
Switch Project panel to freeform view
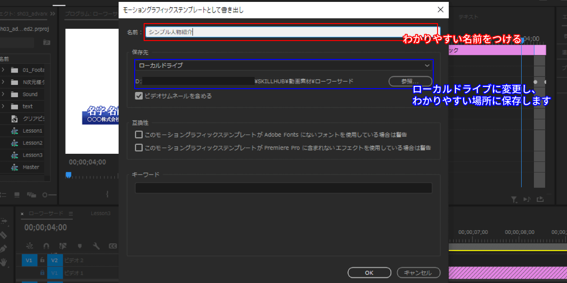32,194
